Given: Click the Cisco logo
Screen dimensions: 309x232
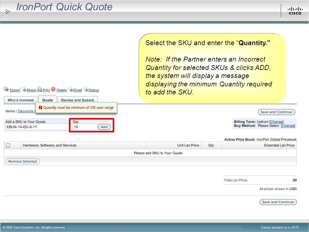Looking at the screenshot, I should pyautogui.click(x=295, y=11).
